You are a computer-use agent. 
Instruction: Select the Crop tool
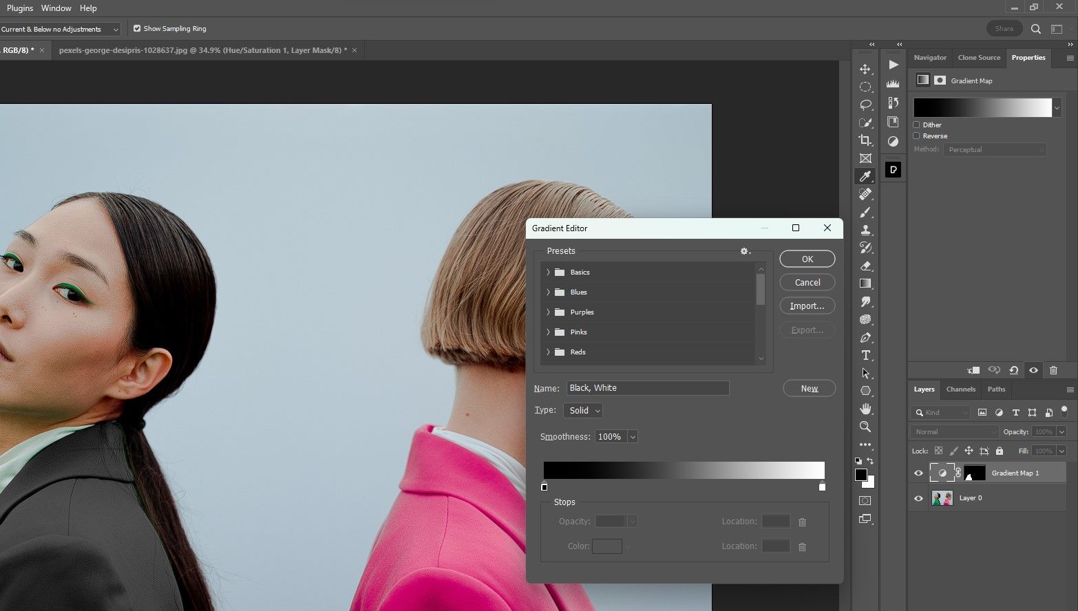(865, 140)
